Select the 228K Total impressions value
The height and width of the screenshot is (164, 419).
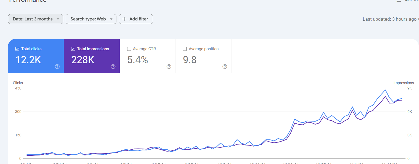coord(83,60)
